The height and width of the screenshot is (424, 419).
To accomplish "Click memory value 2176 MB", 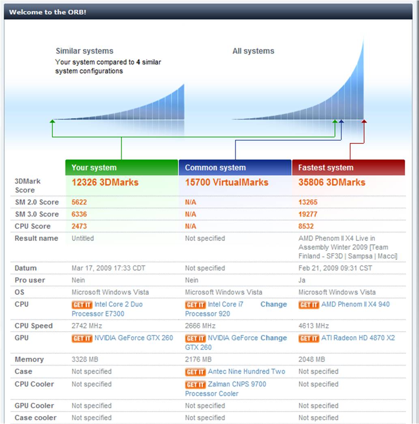I will point(198,359).
